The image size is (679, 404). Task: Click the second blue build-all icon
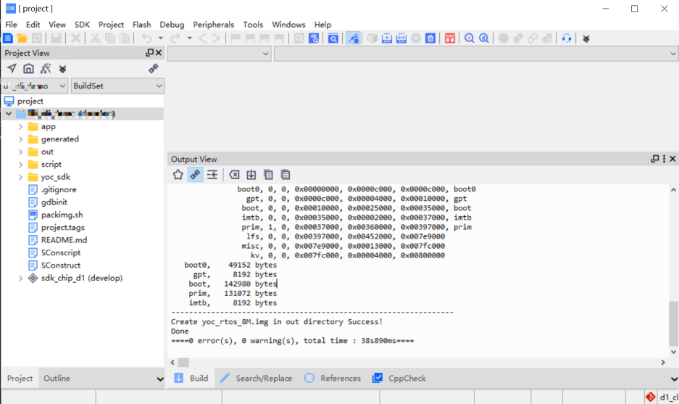tap(401, 38)
